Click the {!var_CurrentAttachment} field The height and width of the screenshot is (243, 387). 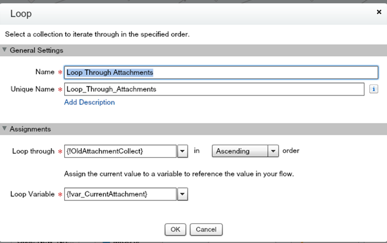click(120, 194)
